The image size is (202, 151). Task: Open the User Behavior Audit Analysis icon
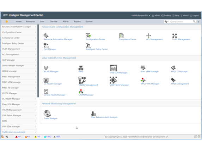(x=94, y=113)
